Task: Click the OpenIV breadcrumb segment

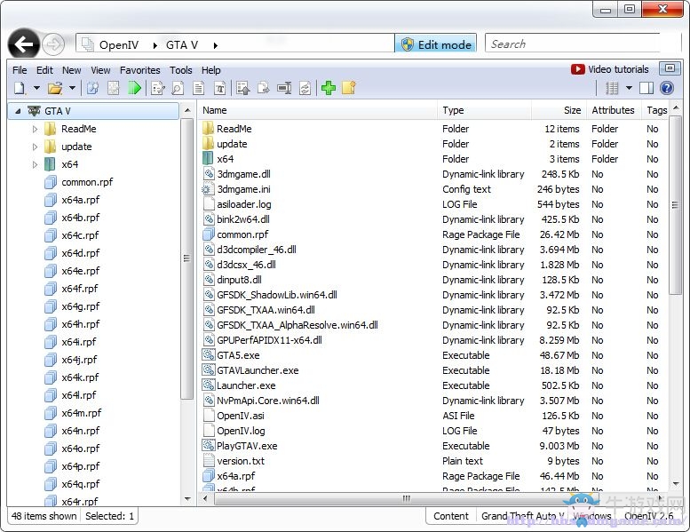Action: pos(119,45)
